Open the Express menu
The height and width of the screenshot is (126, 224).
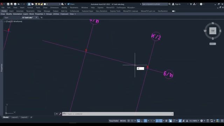tap(100, 8)
